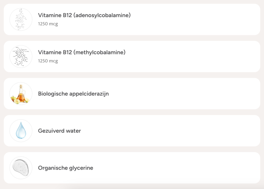Open the Vitamine B12 (methylcobalamine) title
The image size is (264, 189).
(82, 52)
